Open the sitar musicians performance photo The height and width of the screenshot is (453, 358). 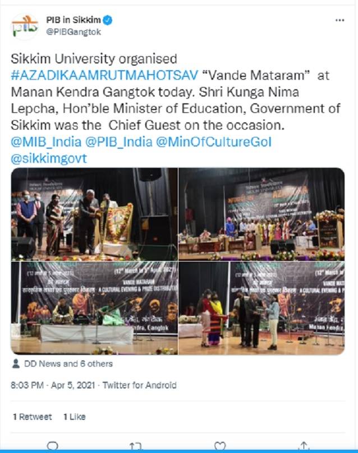pos(94,308)
